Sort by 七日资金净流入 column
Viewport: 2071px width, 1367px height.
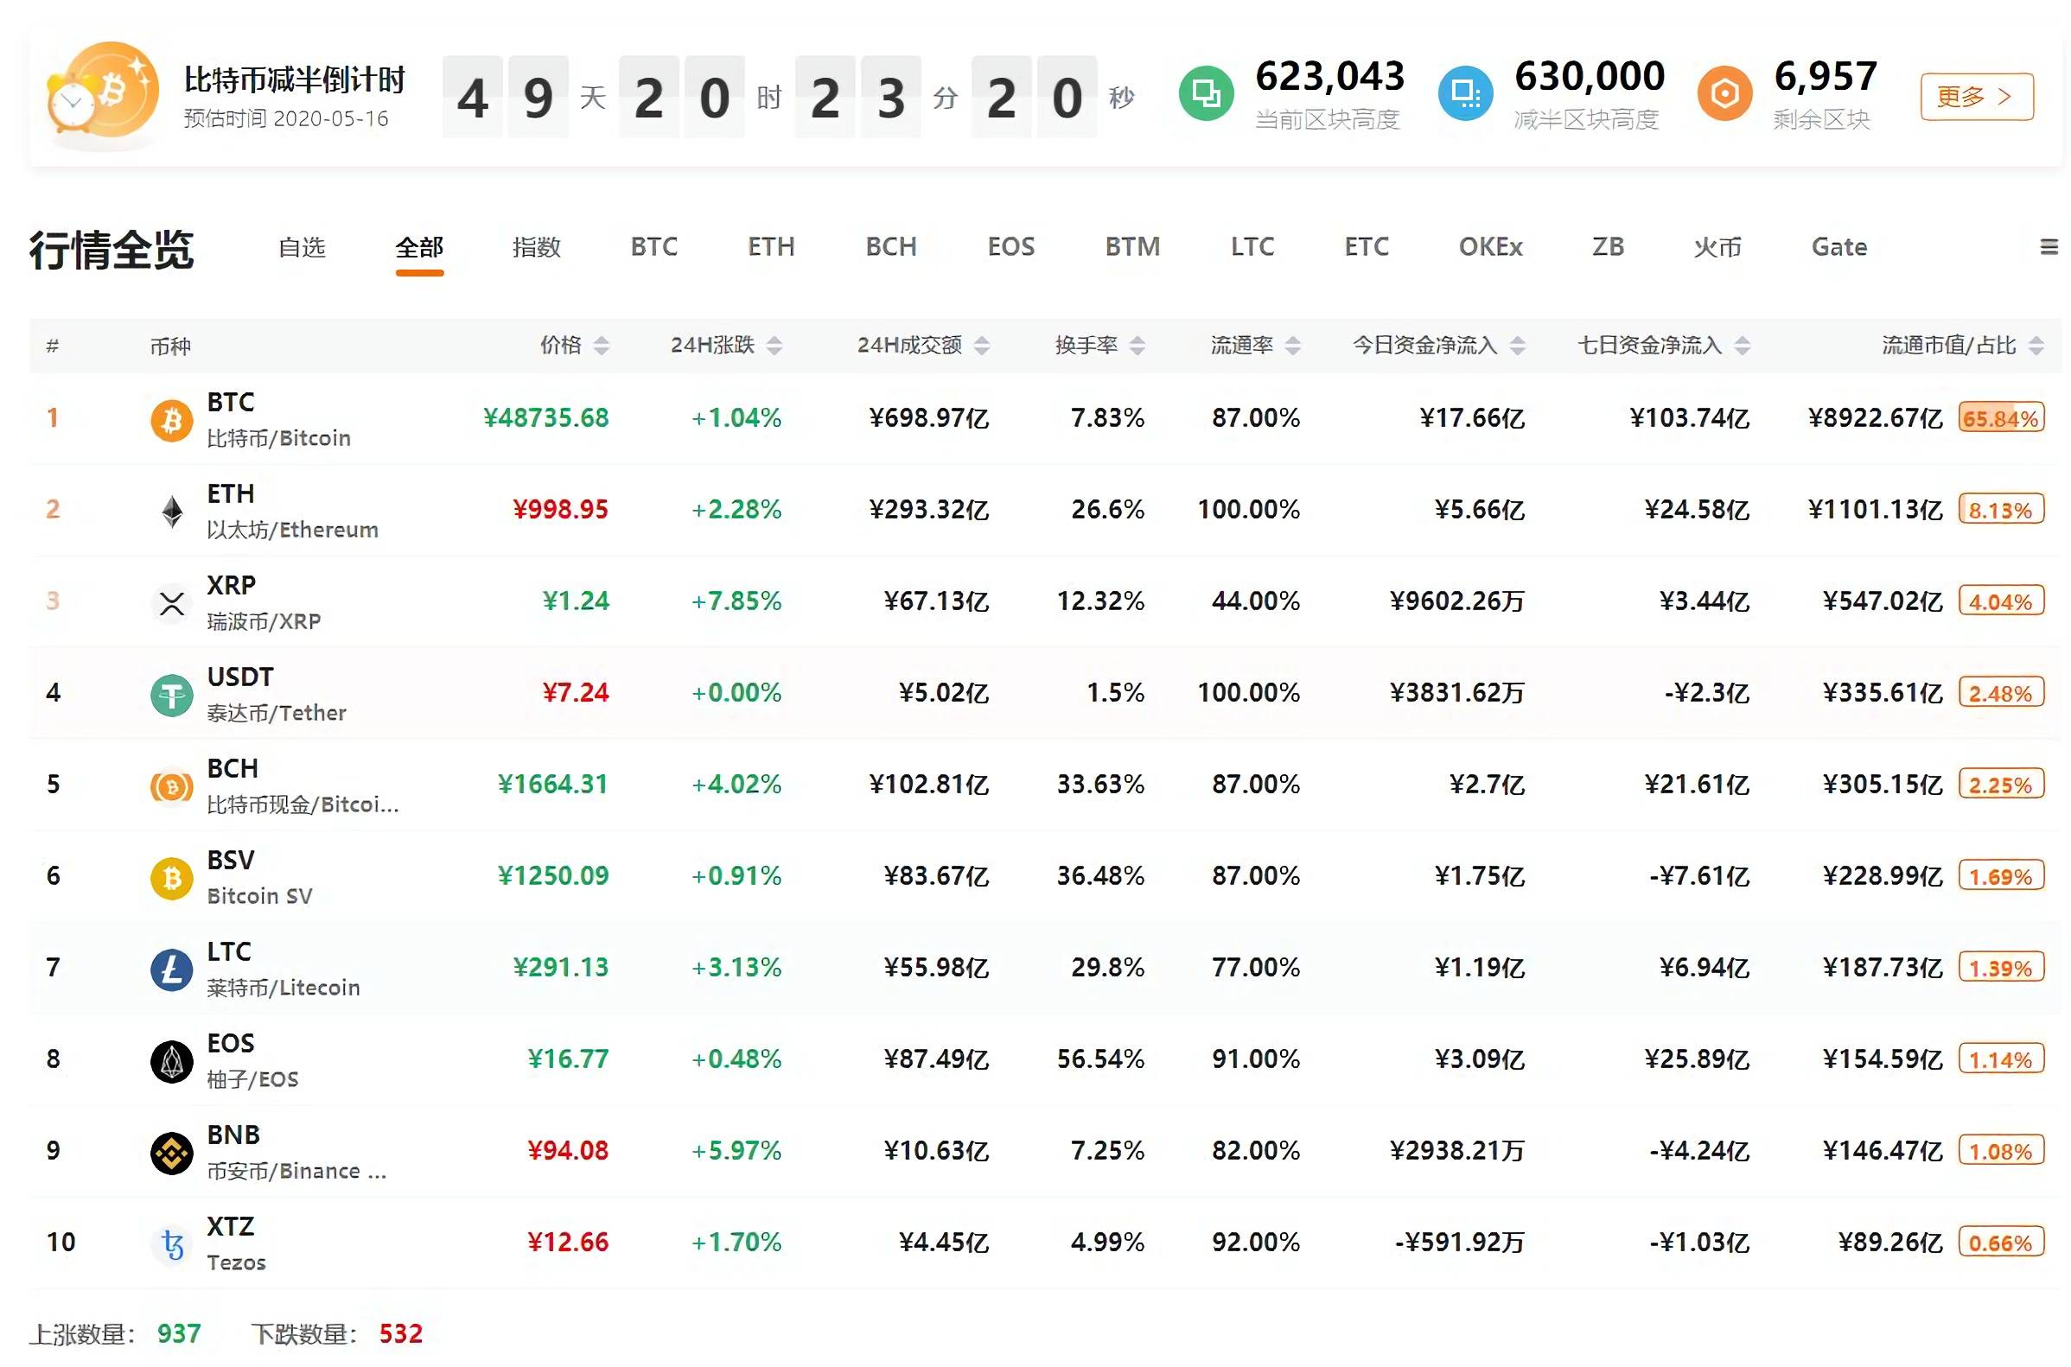1742,347
